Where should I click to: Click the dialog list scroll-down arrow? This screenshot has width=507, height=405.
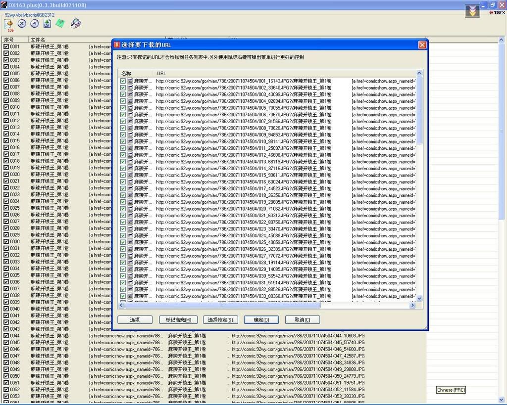(419, 298)
